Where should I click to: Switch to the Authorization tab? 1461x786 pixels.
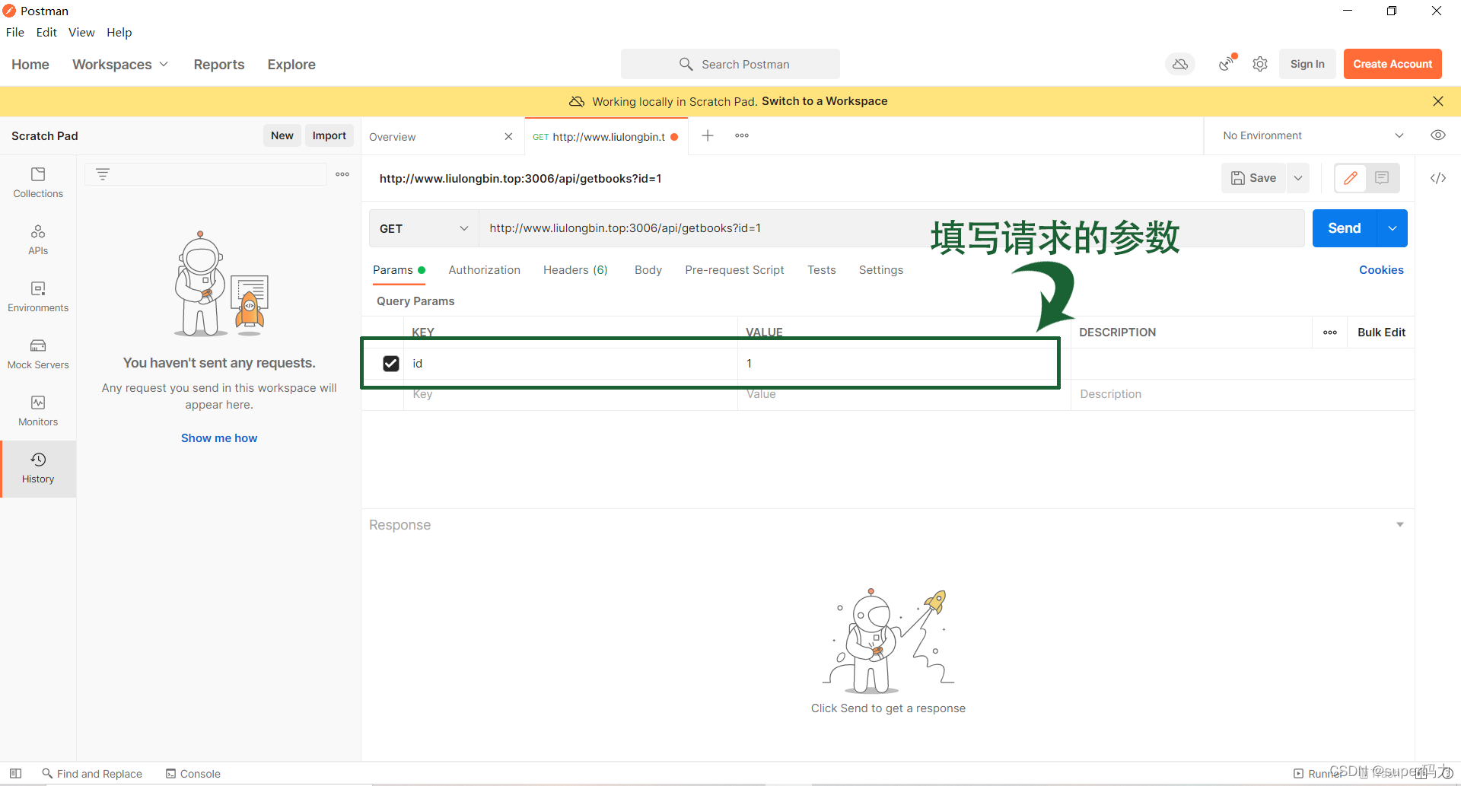485,270
